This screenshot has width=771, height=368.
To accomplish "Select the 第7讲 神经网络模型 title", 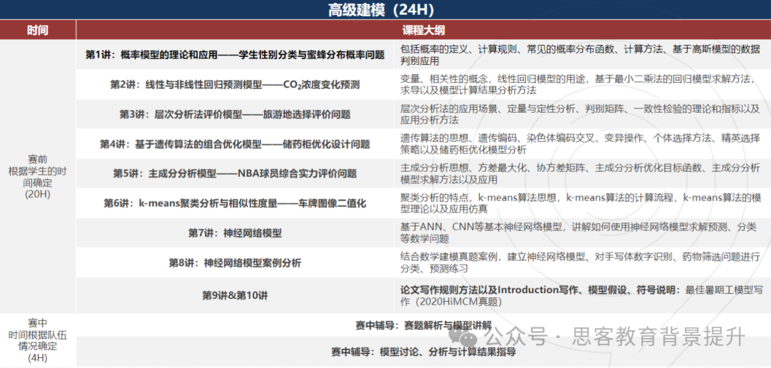I will [235, 233].
